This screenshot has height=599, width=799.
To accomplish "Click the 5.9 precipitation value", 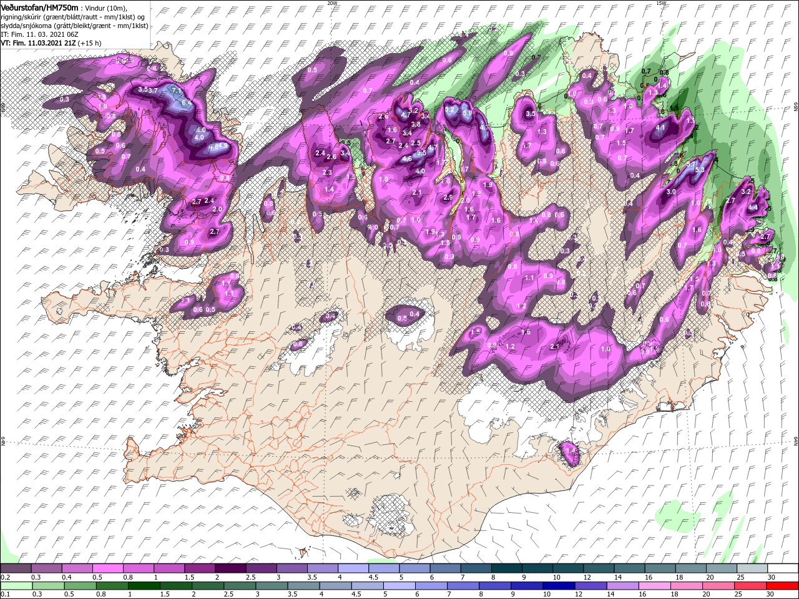I will [x=468, y=114].
